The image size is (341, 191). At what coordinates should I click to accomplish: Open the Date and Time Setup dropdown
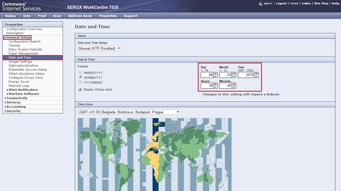99,49
